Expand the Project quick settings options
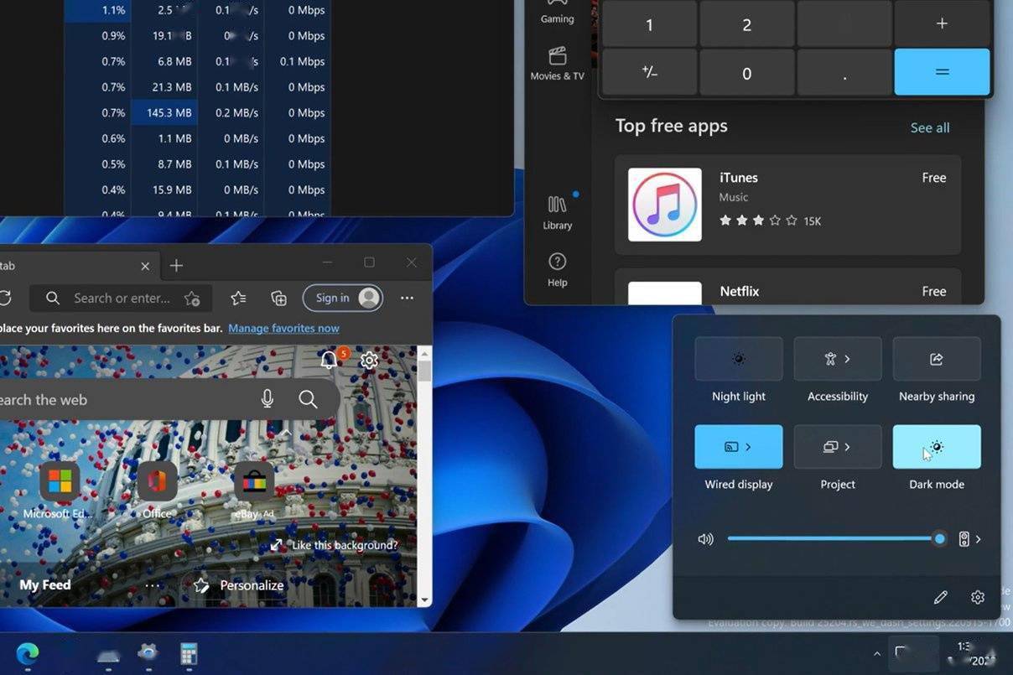The height and width of the screenshot is (675, 1013). 847,447
